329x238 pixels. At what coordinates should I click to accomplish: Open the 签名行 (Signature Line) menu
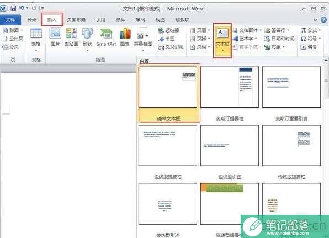[277, 30]
